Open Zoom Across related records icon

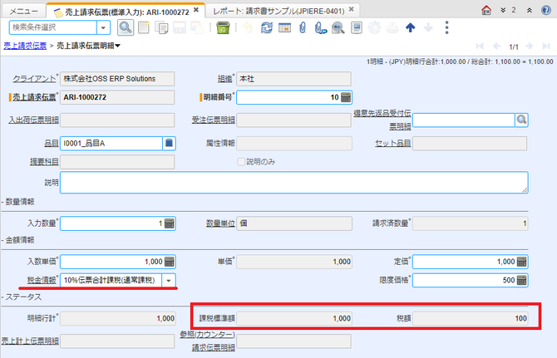pos(338,27)
